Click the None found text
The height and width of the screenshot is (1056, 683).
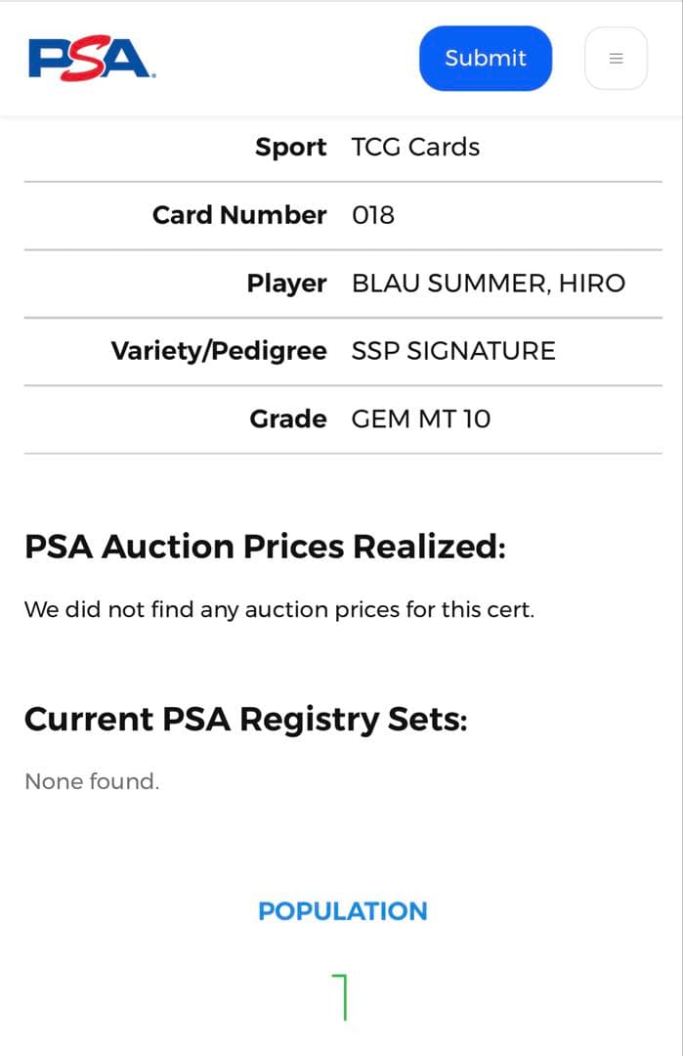point(92,781)
